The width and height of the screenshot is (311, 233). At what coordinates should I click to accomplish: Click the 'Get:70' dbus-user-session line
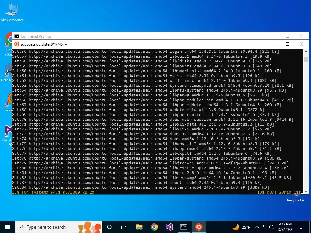coord(152,120)
